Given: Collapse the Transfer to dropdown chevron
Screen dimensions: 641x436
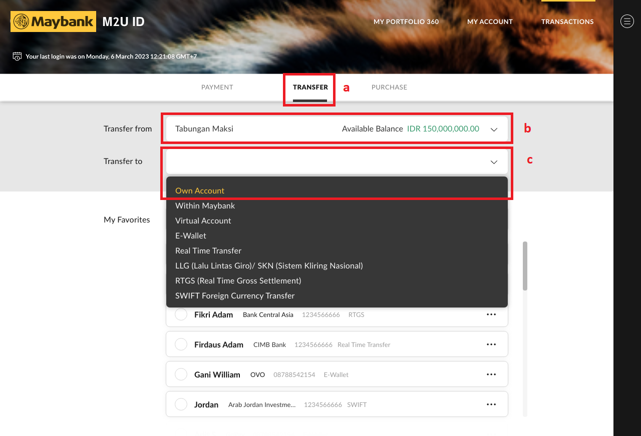Looking at the screenshot, I should click(x=494, y=162).
